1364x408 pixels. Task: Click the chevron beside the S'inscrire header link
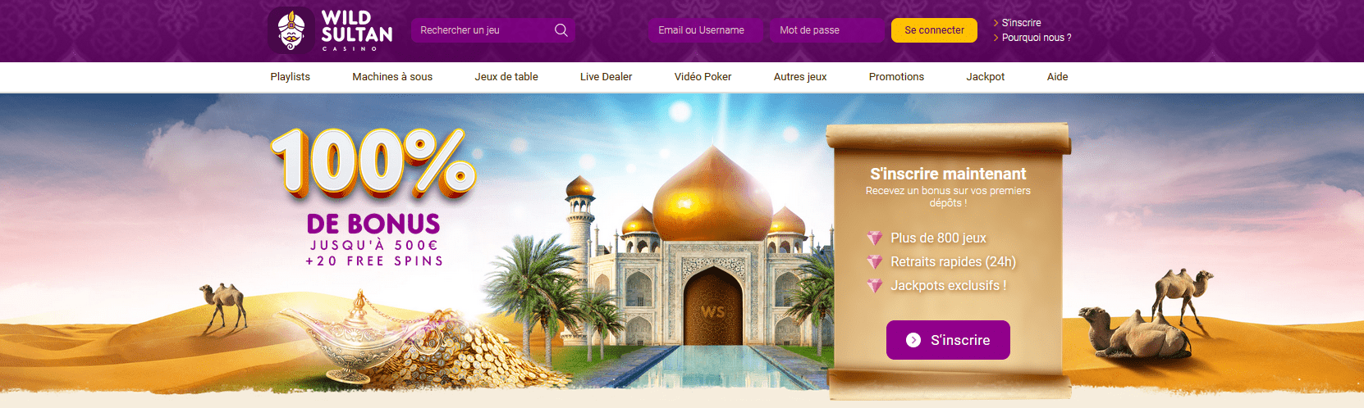pos(996,23)
